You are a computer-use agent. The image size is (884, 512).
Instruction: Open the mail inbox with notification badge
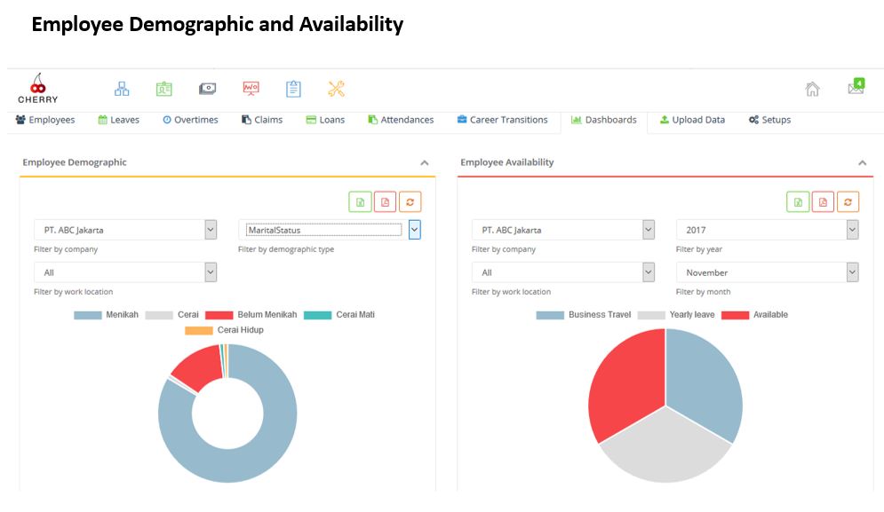(x=856, y=88)
